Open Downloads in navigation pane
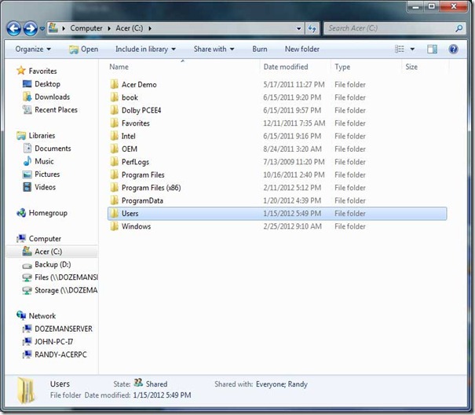The image size is (475, 415). pyautogui.click(x=52, y=97)
